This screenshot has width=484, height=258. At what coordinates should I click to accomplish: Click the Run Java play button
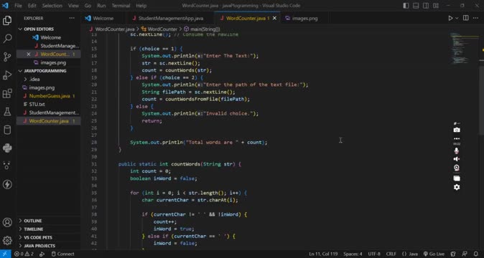pos(450,18)
